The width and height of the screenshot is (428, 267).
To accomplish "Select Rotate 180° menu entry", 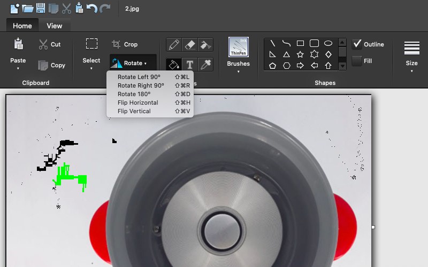I will 134,94.
